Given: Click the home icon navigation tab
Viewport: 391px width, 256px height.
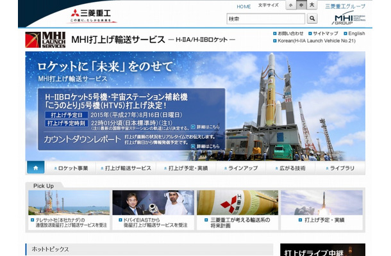Looking at the screenshot, I should (36, 168).
